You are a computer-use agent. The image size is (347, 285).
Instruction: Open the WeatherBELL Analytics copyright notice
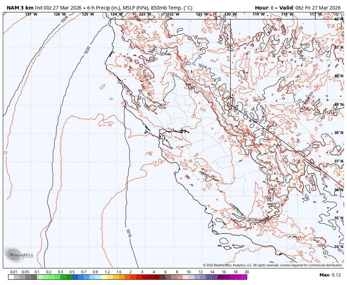tap(273, 264)
